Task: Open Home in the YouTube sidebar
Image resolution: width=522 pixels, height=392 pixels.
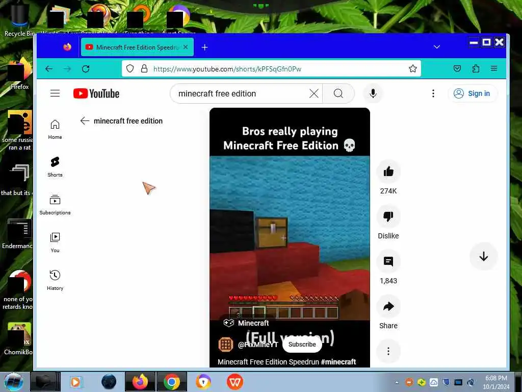Action: [x=55, y=129]
